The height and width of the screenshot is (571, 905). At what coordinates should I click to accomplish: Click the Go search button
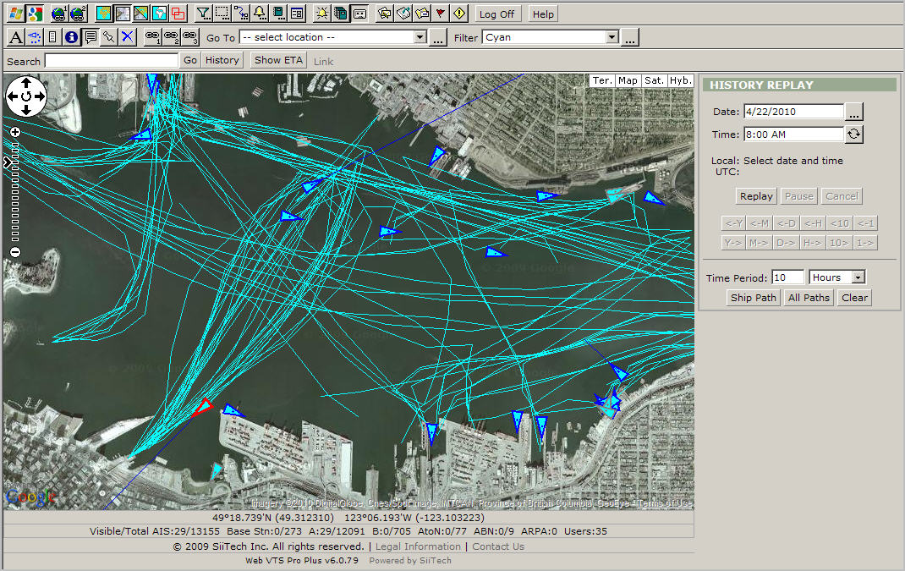point(190,60)
